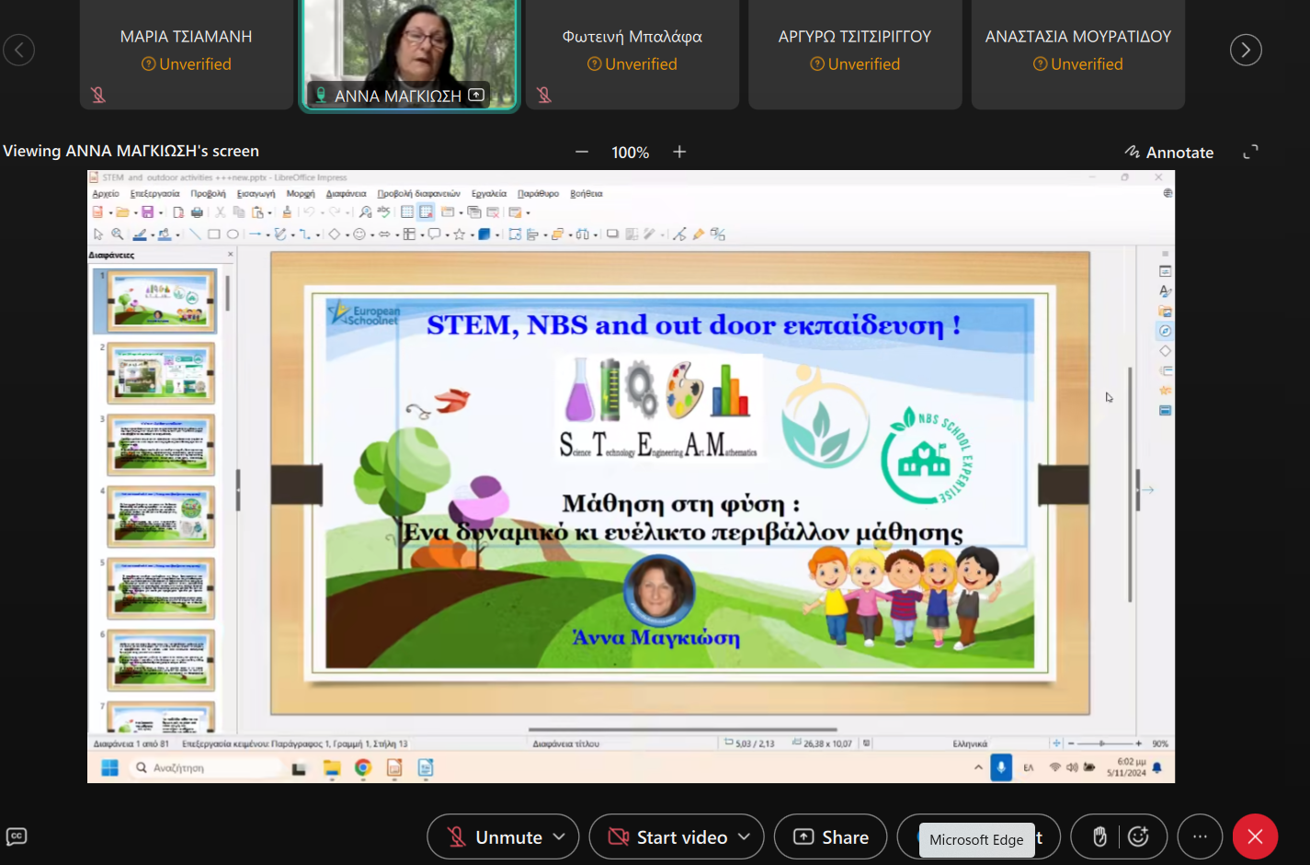Open the More options ellipsis menu
This screenshot has height=865, width=1310.
coord(1200,837)
